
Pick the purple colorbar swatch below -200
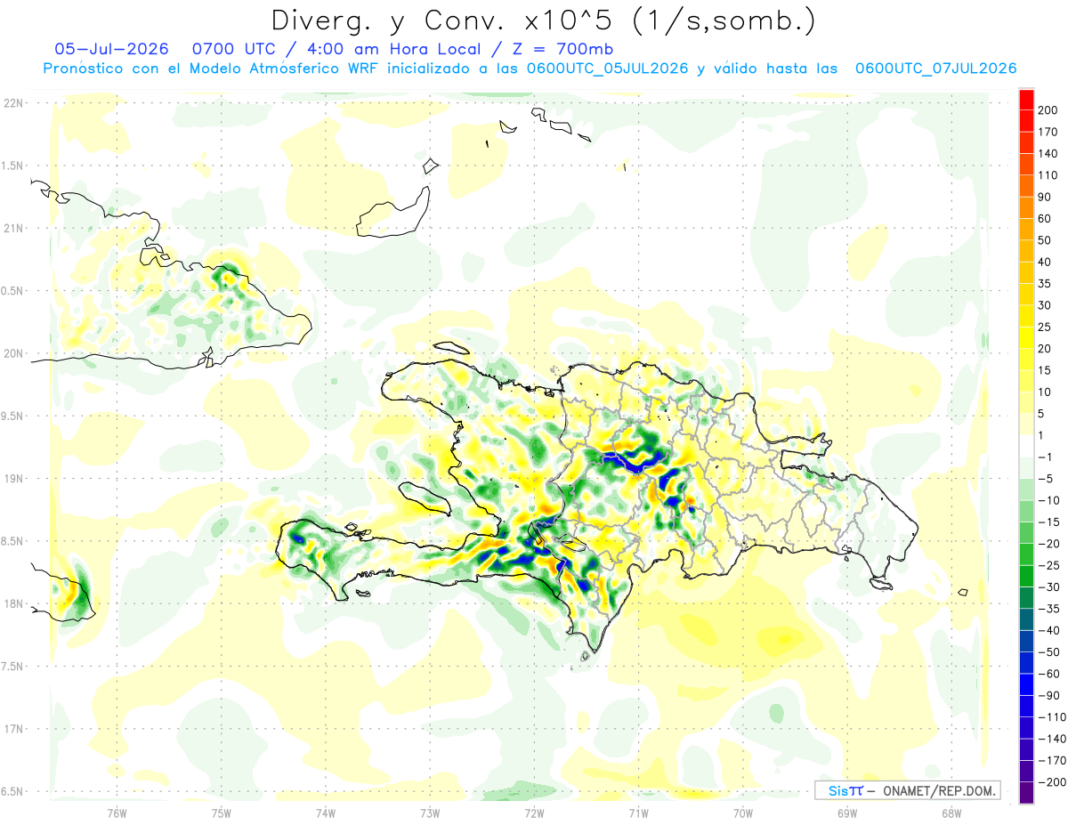pyautogui.click(x=1027, y=793)
